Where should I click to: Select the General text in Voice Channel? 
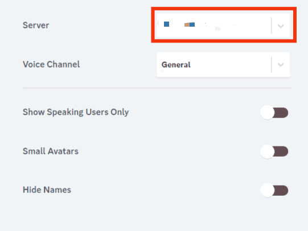click(x=176, y=65)
